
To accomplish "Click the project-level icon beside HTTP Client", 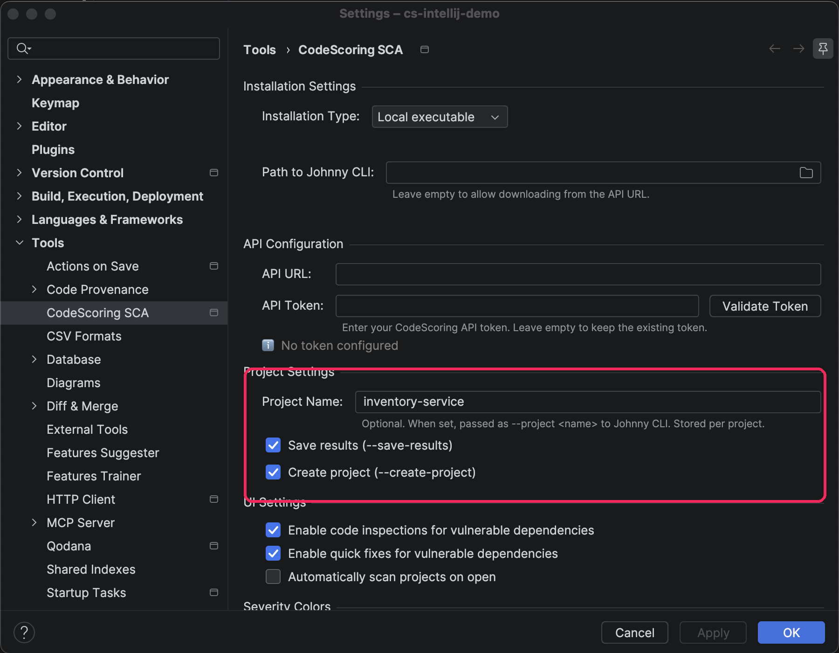I will point(214,499).
